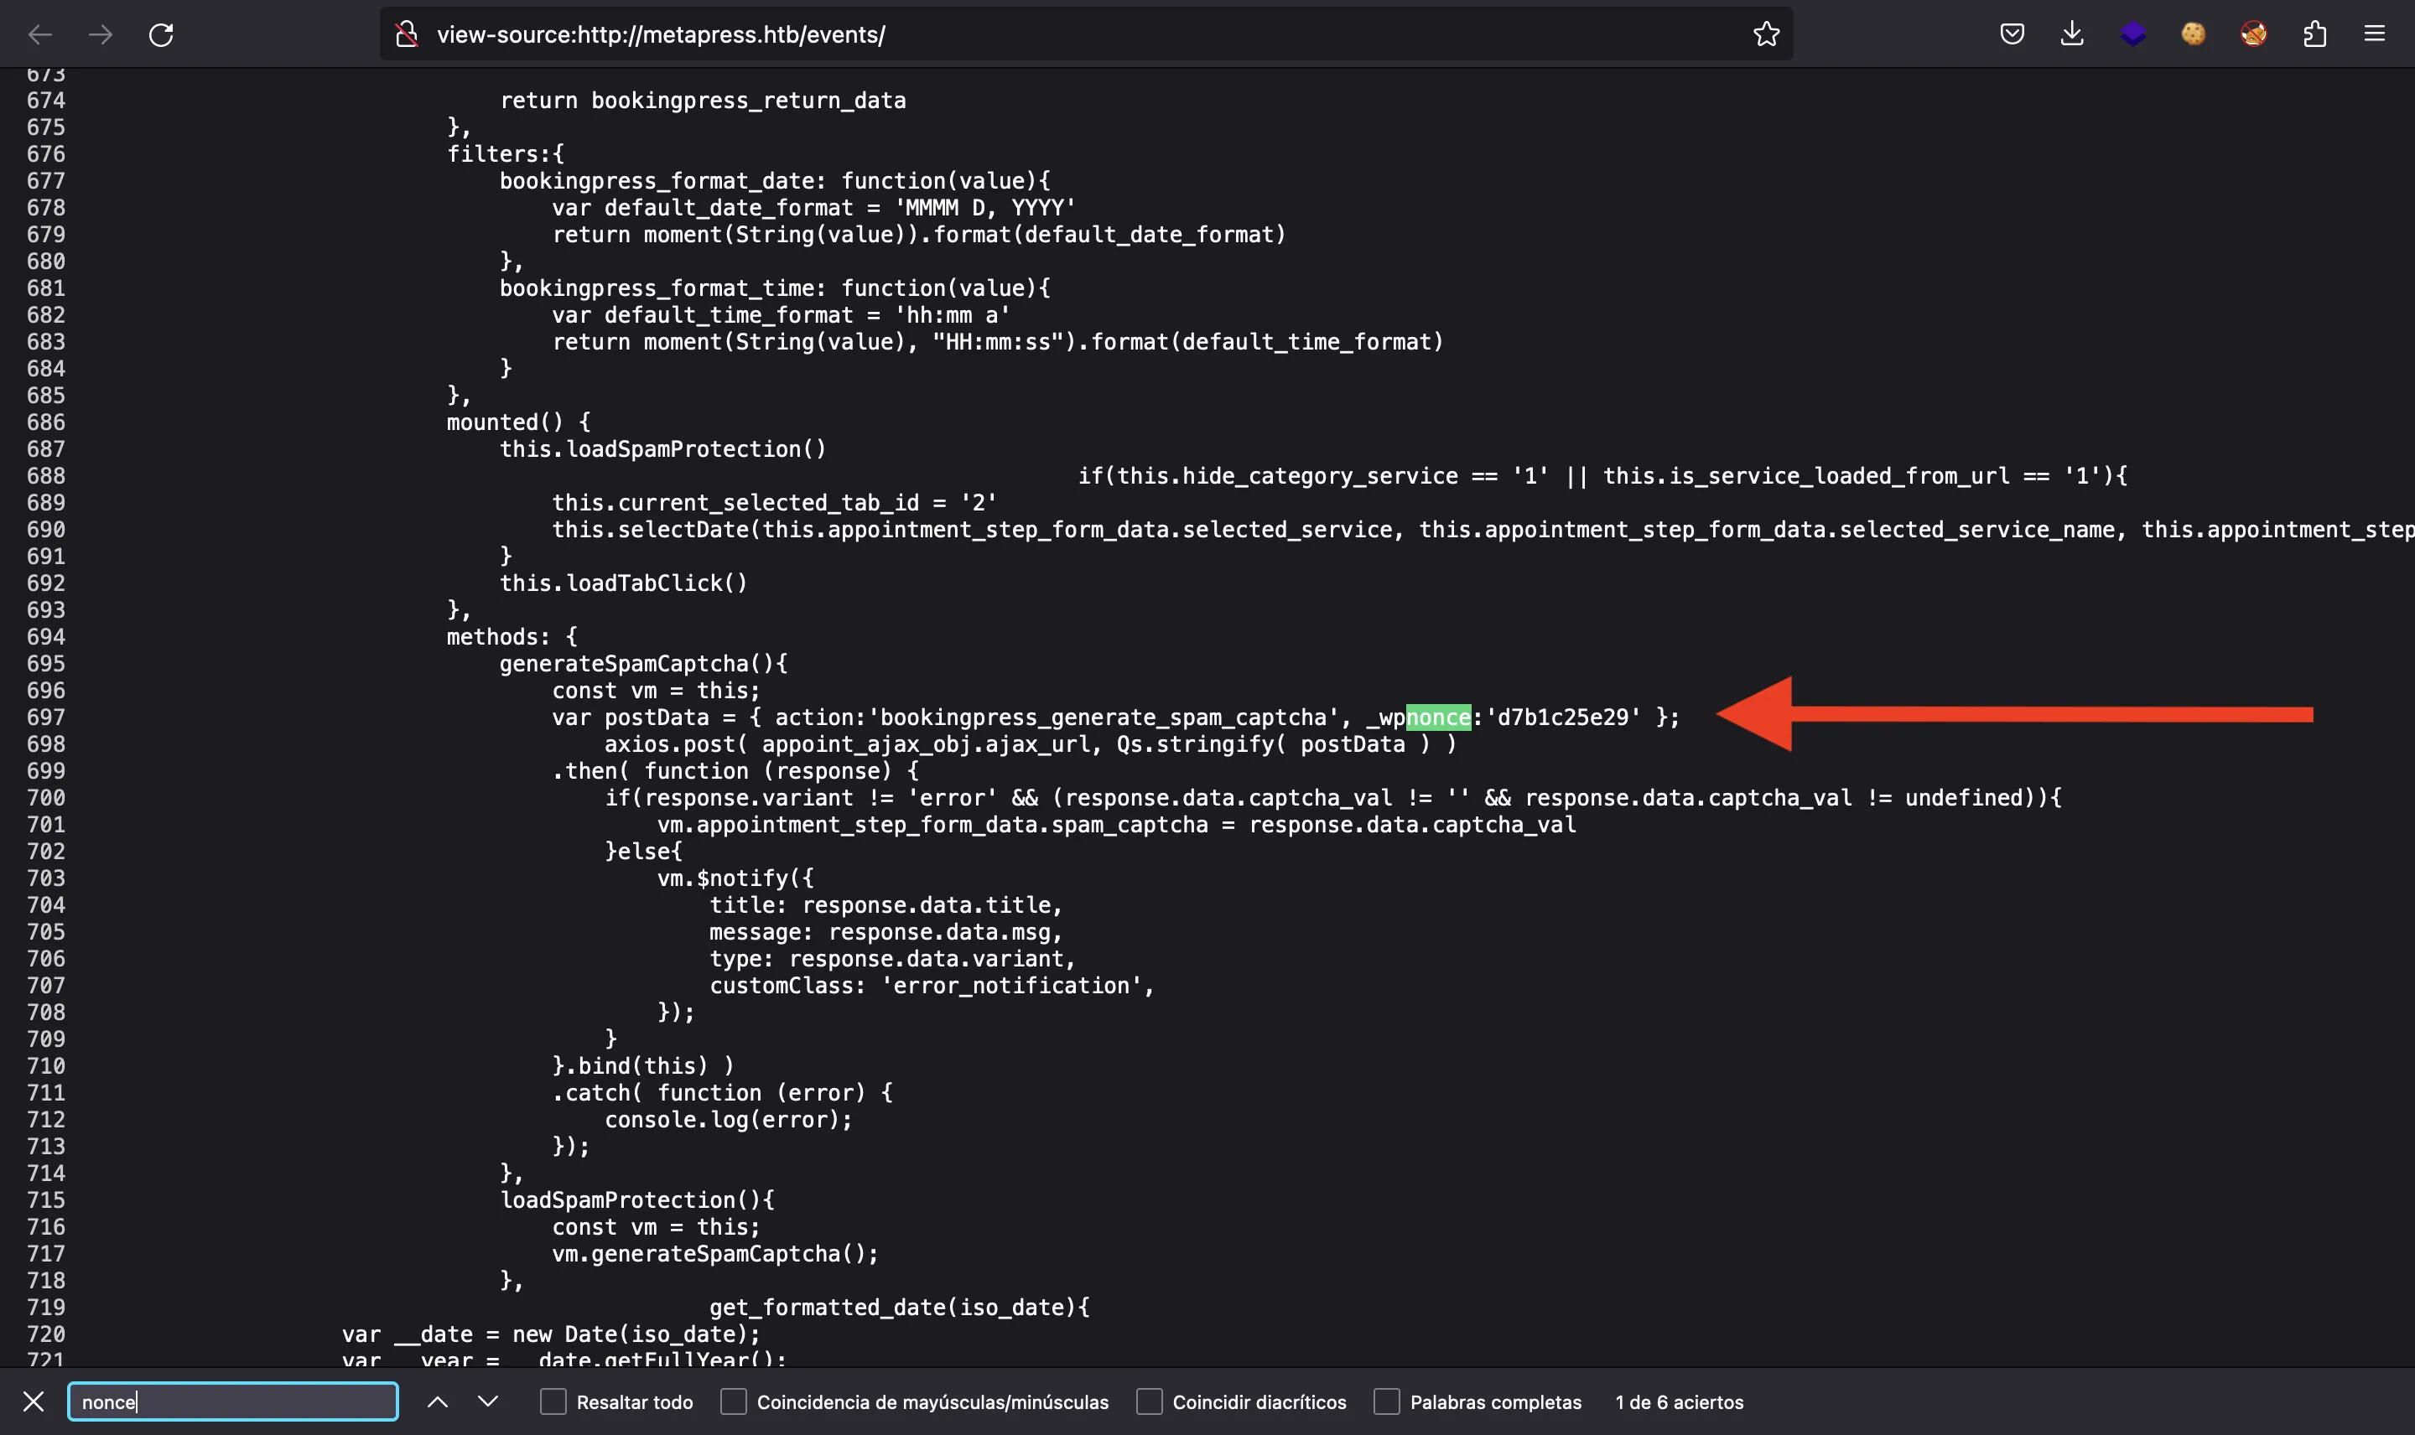Click 'vm.generateSpamCaptcha();' on line 717
This screenshot has width=2415, height=1435.
click(x=716, y=1253)
